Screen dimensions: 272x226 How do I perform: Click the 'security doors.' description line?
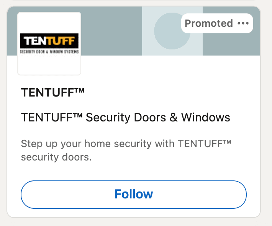point(56,157)
